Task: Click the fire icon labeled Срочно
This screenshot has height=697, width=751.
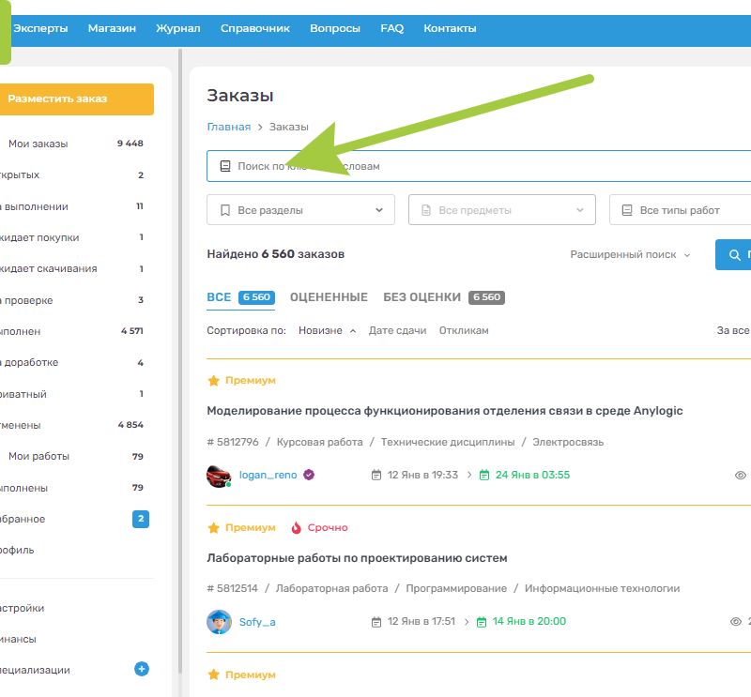Action: pyautogui.click(x=296, y=527)
